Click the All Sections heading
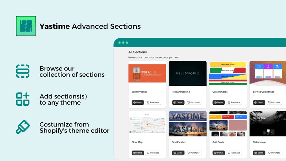 click(x=137, y=52)
